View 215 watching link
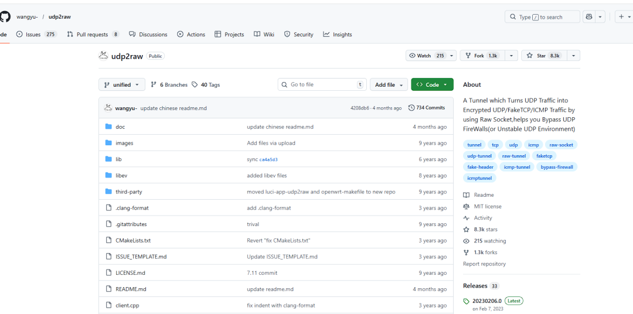Image resolution: width=633 pixels, height=314 pixels. click(x=485, y=241)
